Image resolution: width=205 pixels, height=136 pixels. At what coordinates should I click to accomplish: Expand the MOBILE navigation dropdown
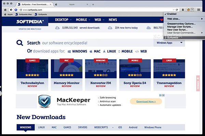(90, 20)
